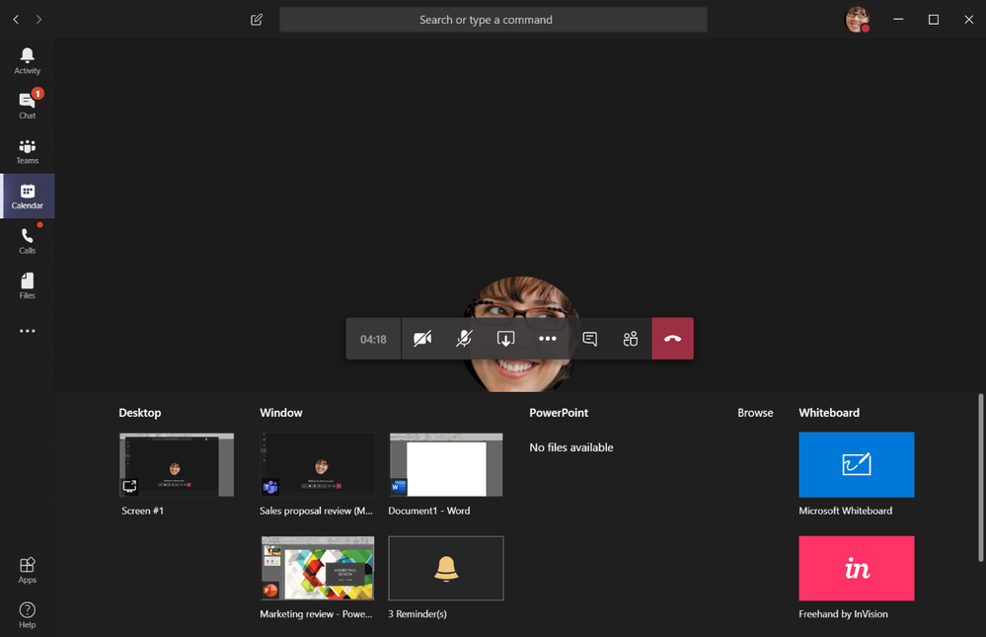Expand more apps ellipsis in sidebar
This screenshot has height=637, width=986.
point(27,331)
